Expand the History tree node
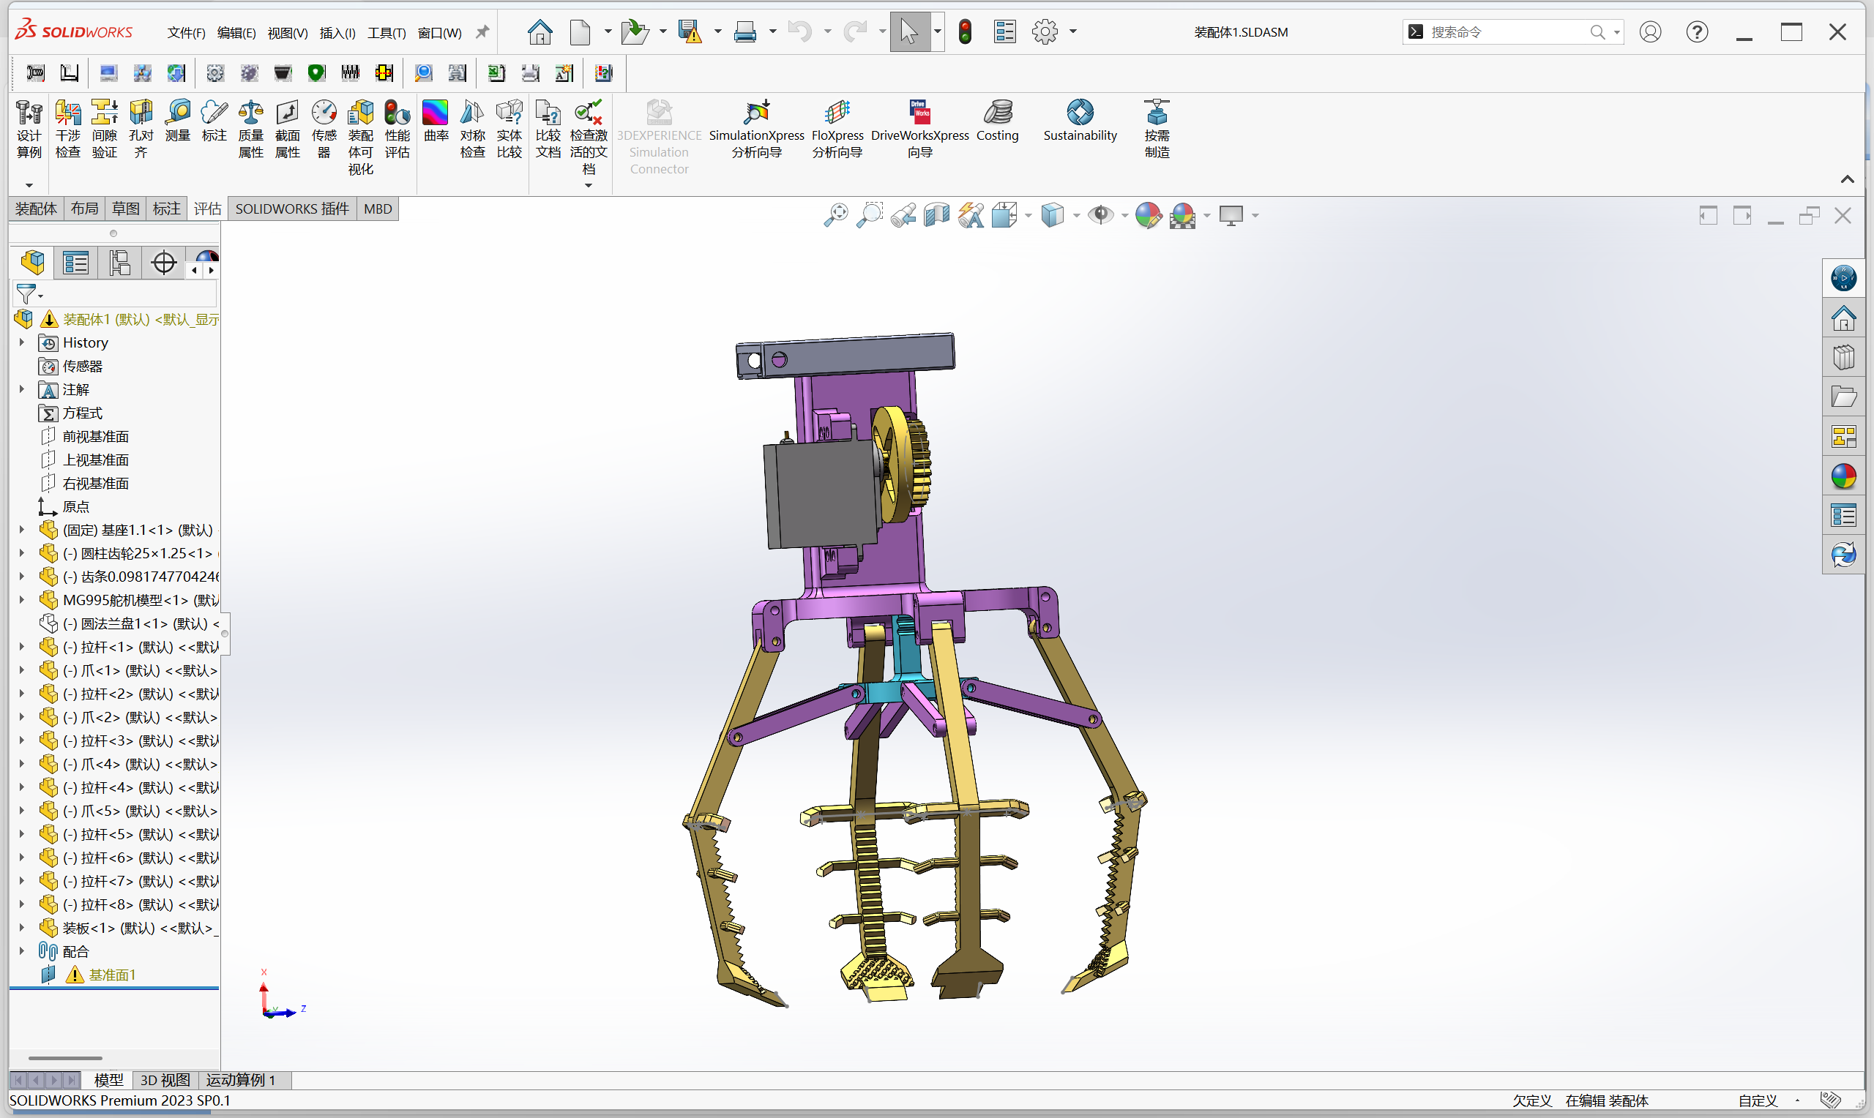The width and height of the screenshot is (1874, 1118). (x=22, y=342)
